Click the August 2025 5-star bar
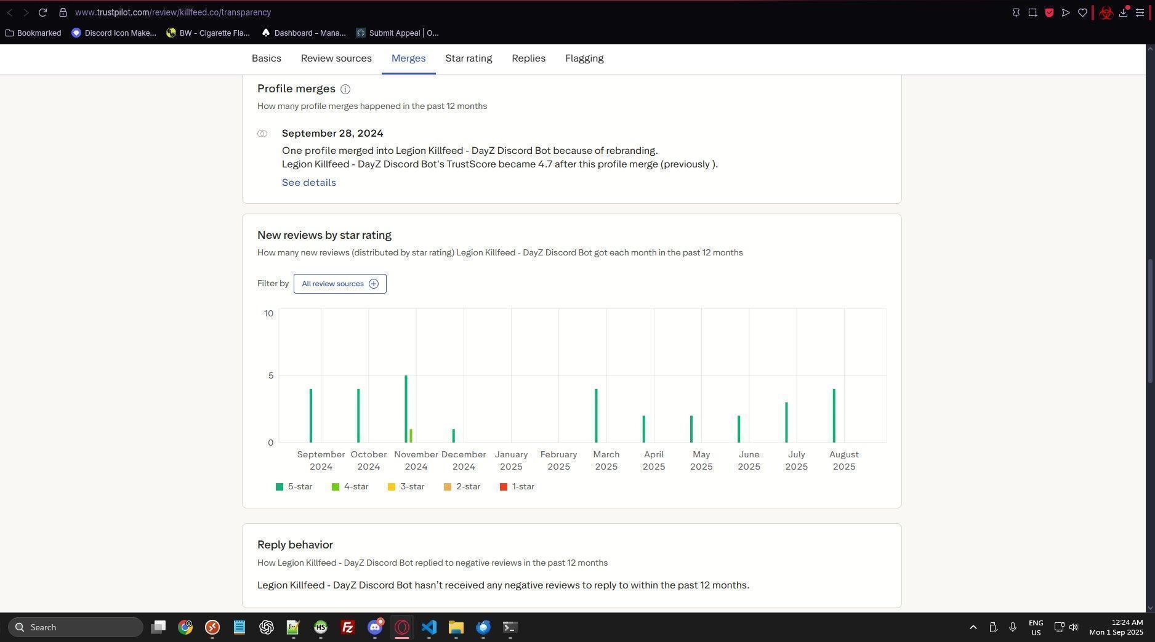This screenshot has height=642, width=1155. pyautogui.click(x=834, y=415)
